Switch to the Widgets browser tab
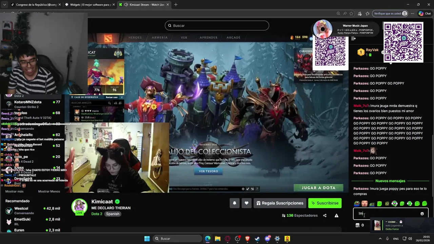This screenshot has width=434, height=244. pos(90,5)
